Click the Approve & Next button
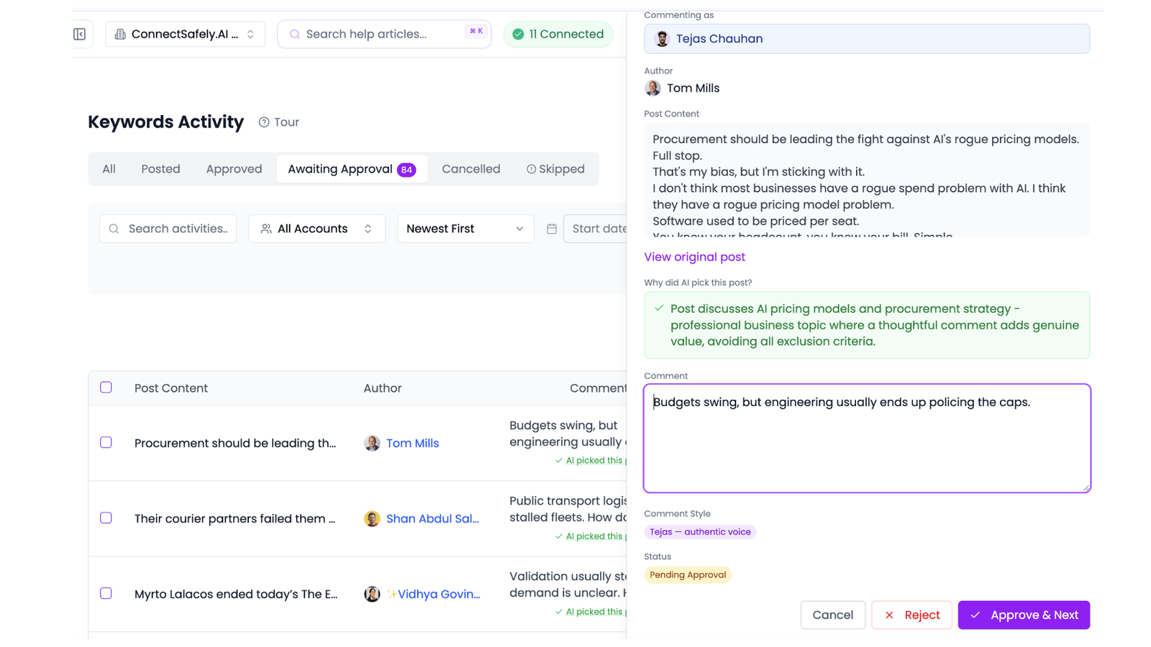Viewport: 1151px width, 647px height. tap(1024, 615)
